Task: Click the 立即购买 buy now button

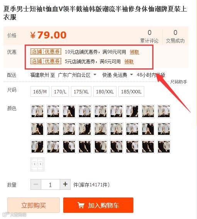Action: (x=34, y=205)
